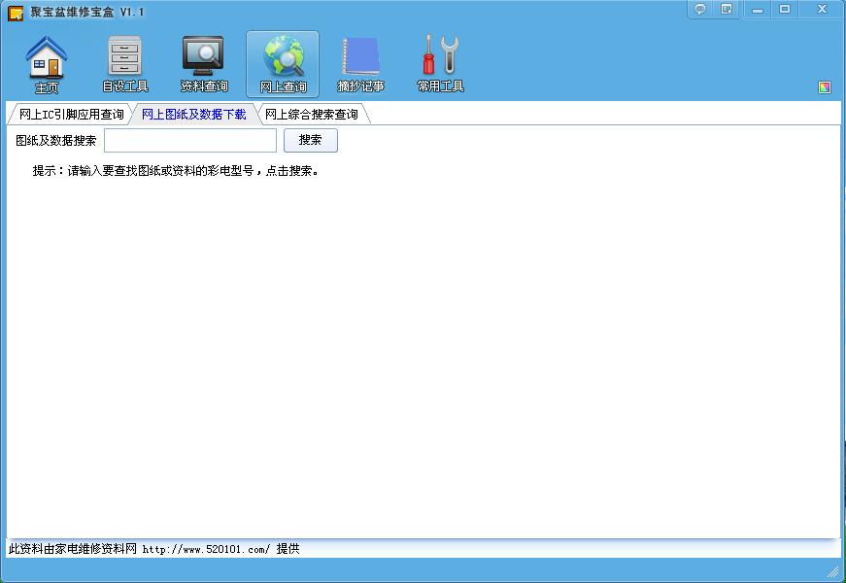Click the 图纸及数据搜索 label
846x583 pixels.
pos(56,141)
